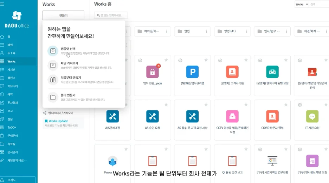Open the COVID 방문자 명부 app

tap(272, 120)
